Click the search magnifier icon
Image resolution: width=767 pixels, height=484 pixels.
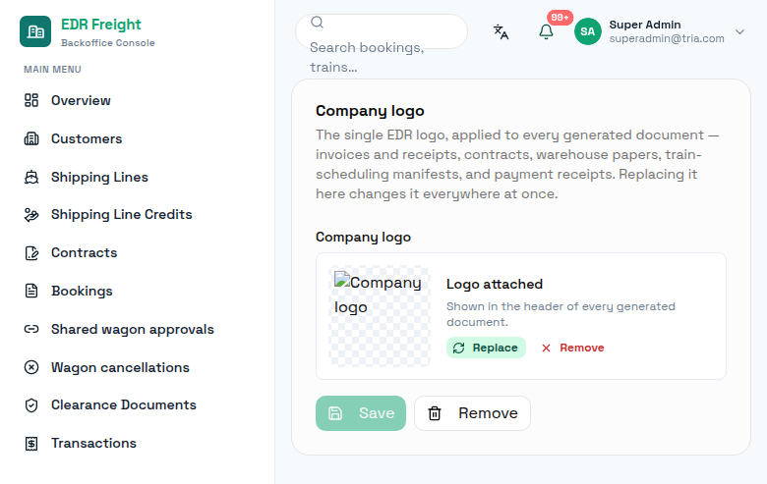[x=317, y=22]
